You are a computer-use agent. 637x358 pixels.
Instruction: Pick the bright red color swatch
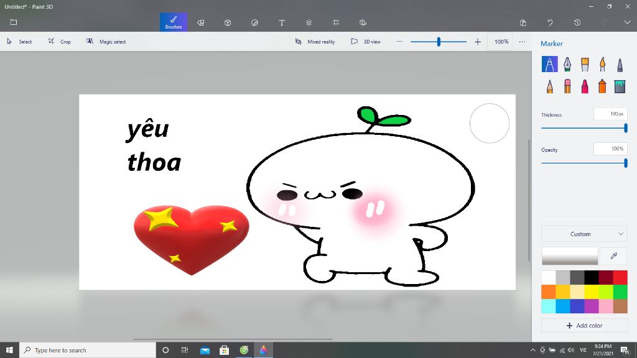(x=620, y=278)
